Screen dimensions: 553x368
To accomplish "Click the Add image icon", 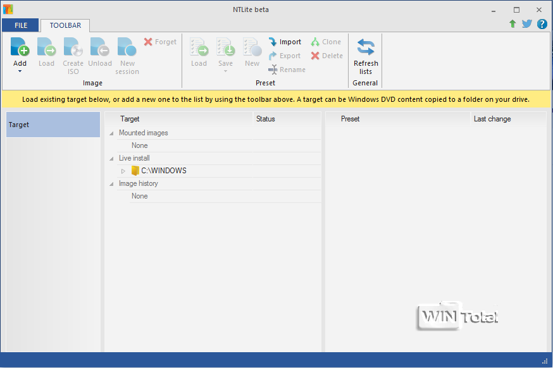I will [20, 47].
